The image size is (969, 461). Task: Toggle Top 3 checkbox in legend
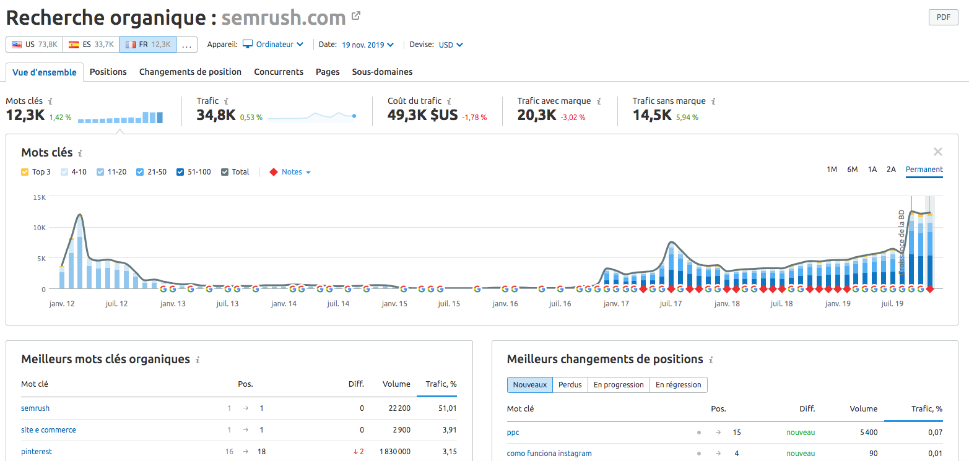click(x=25, y=172)
